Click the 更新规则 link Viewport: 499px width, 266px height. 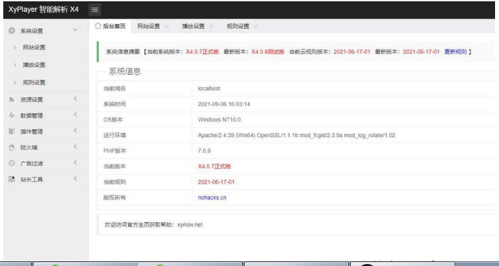pos(455,52)
